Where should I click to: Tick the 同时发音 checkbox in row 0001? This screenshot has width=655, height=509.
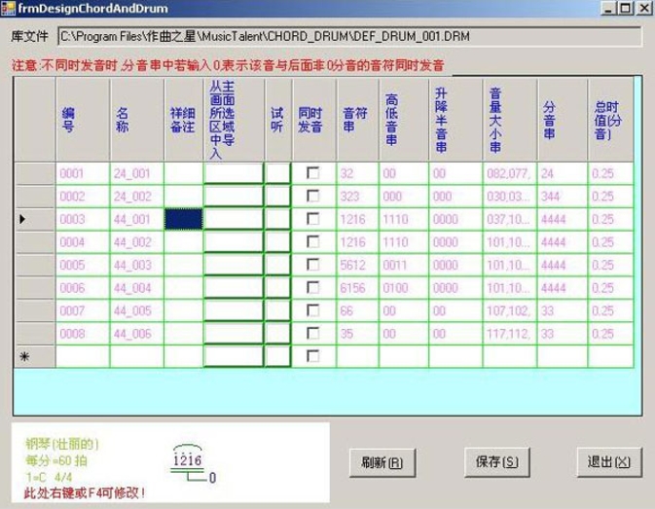[x=312, y=173]
